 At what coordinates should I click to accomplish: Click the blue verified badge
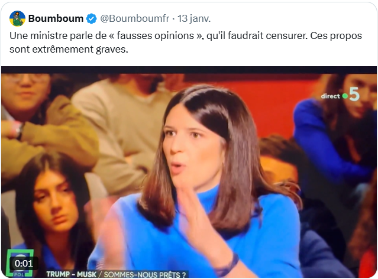92,19
